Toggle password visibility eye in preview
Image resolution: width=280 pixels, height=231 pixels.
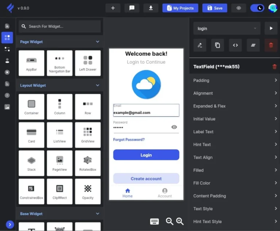click(x=174, y=127)
